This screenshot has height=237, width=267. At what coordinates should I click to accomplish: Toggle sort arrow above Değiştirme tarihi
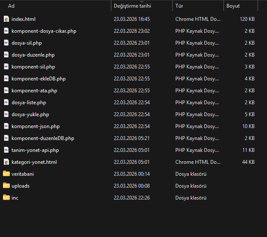coord(142,2)
